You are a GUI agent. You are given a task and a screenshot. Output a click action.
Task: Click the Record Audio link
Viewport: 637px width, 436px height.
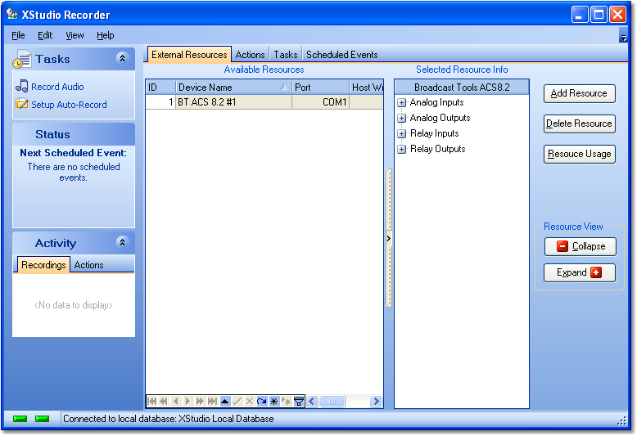57,87
